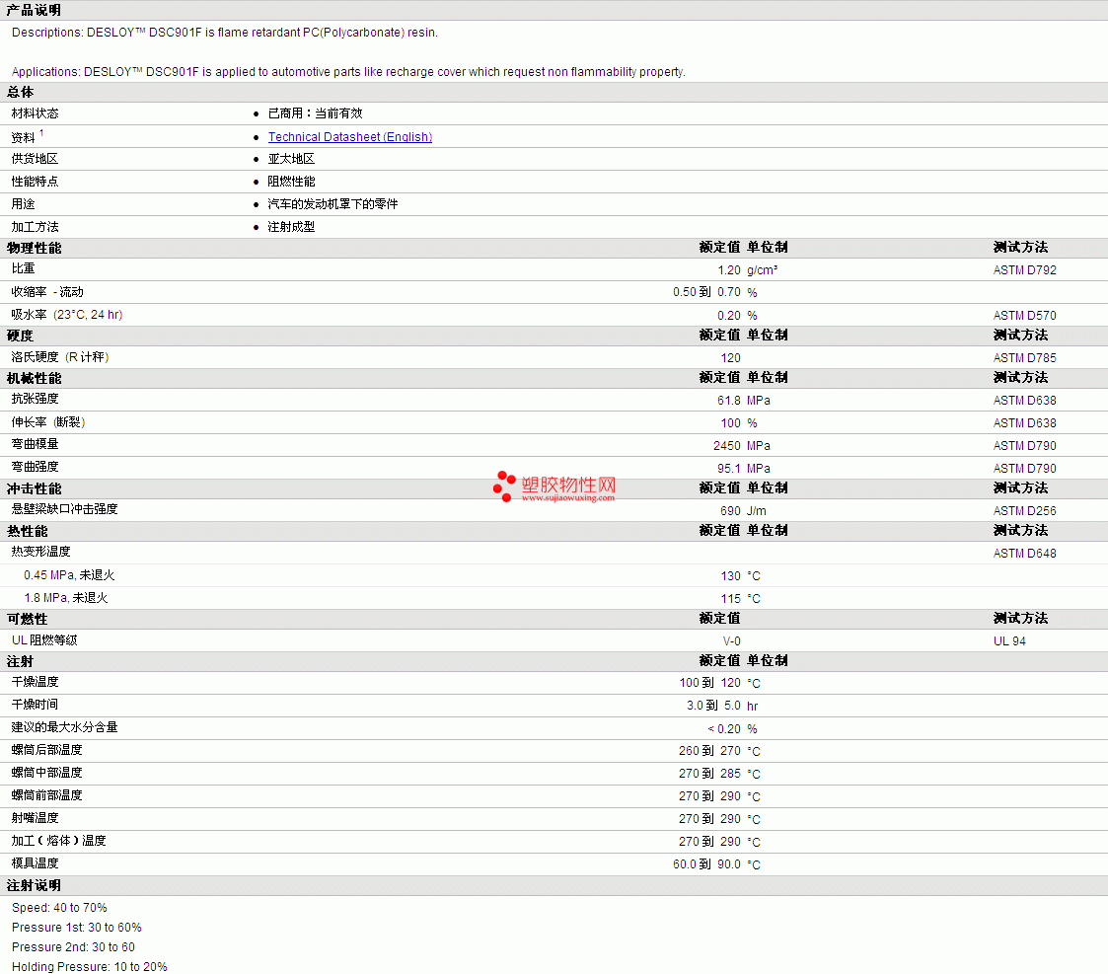Select the 3.0 到 5.0 drying time value
Image resolution: width=1108 pixels, height=974 pixels.
click(x=713, y=706)
